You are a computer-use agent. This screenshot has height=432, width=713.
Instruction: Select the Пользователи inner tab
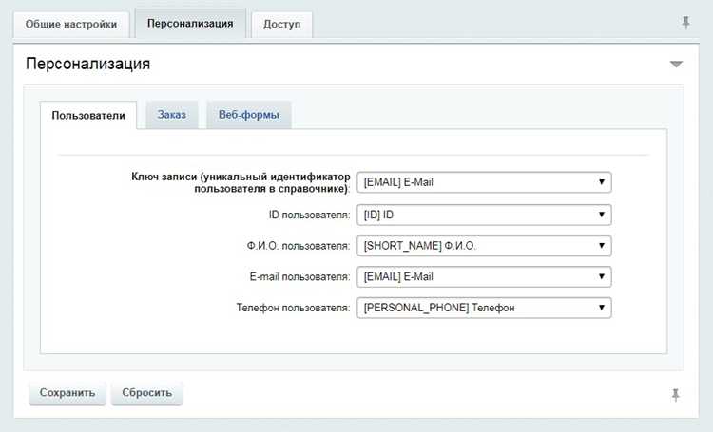(x=88, y=116)
